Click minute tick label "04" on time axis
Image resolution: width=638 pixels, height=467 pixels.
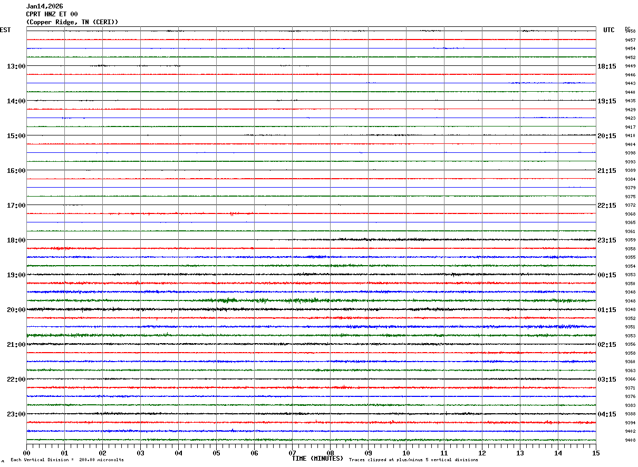[178, 453]
